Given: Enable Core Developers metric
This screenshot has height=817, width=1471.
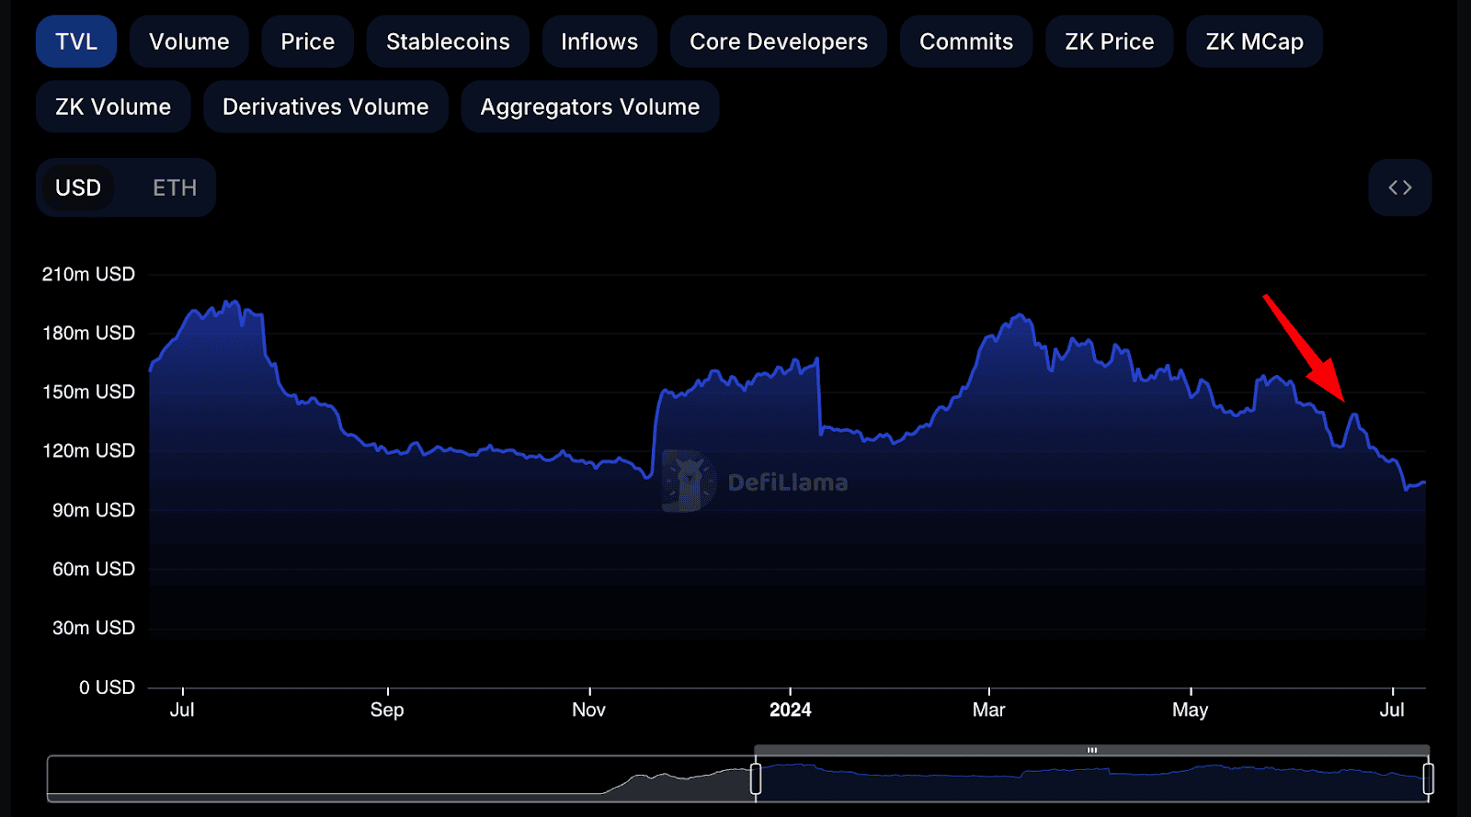Looking at the screenshot, I should pyautogui.click(x=778, y=41).
